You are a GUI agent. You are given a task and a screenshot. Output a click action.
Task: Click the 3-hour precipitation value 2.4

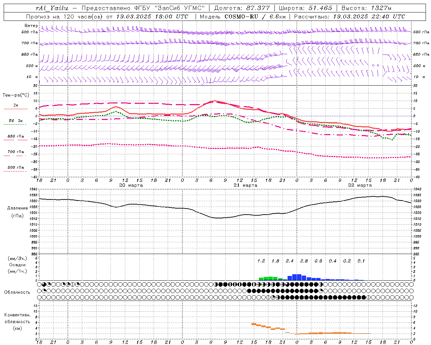coord(290,261)
